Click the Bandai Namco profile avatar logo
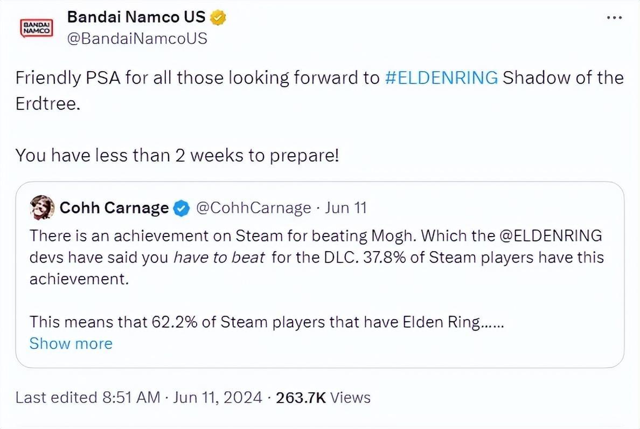This screenshot has height=429, width=640. coord(36,27)
